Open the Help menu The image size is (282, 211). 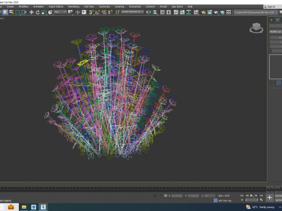(x=190, y=6)
